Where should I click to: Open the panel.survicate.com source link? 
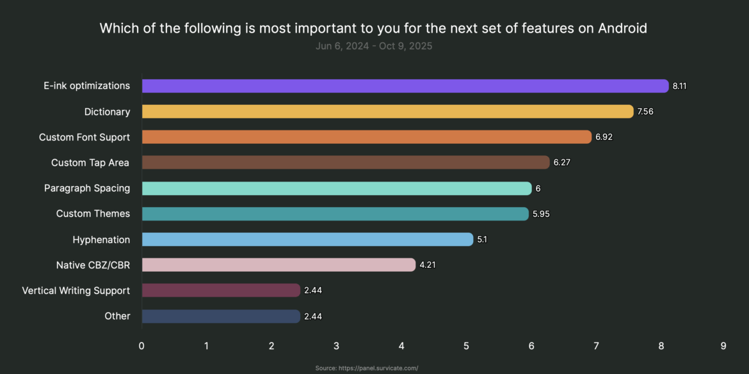367,368
